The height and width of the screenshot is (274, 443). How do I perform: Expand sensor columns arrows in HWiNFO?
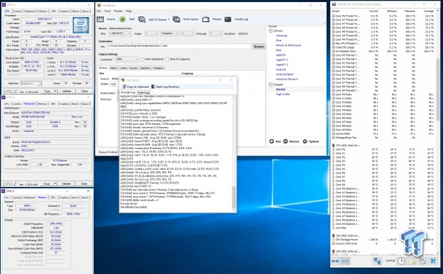point(335,261)
